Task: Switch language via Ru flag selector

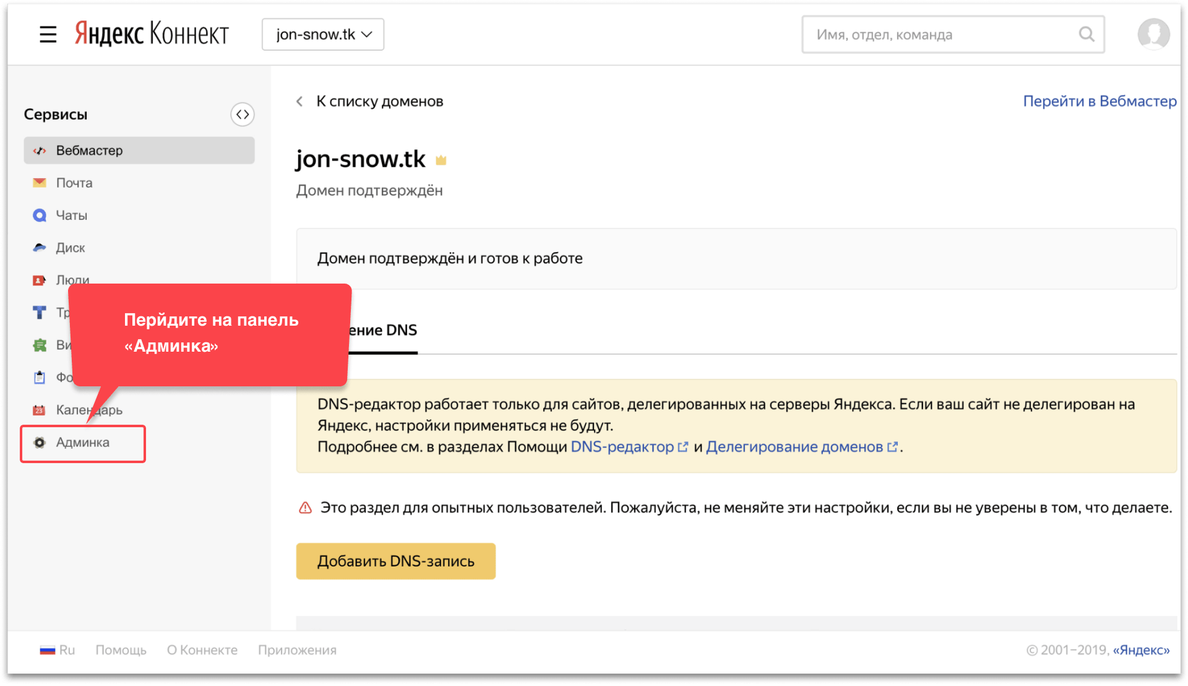Action: 57,650
